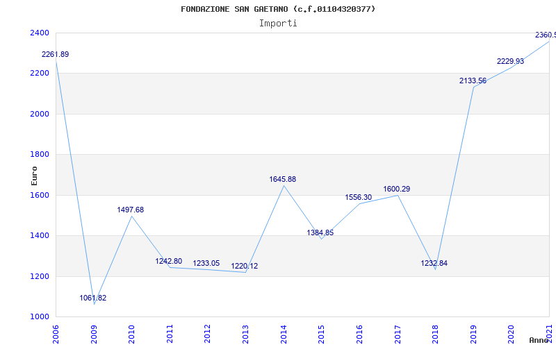
Task: Click x-axis year 2015
Action: click(x=321, y=334)
